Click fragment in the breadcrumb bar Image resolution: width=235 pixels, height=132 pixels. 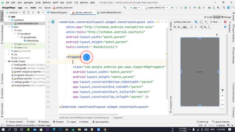click(x=118, y=118)
